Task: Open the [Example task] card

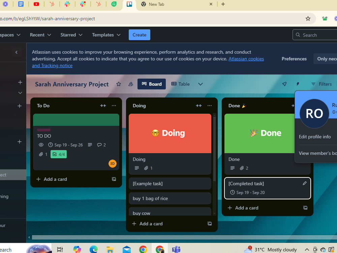Action: [170, 184]
